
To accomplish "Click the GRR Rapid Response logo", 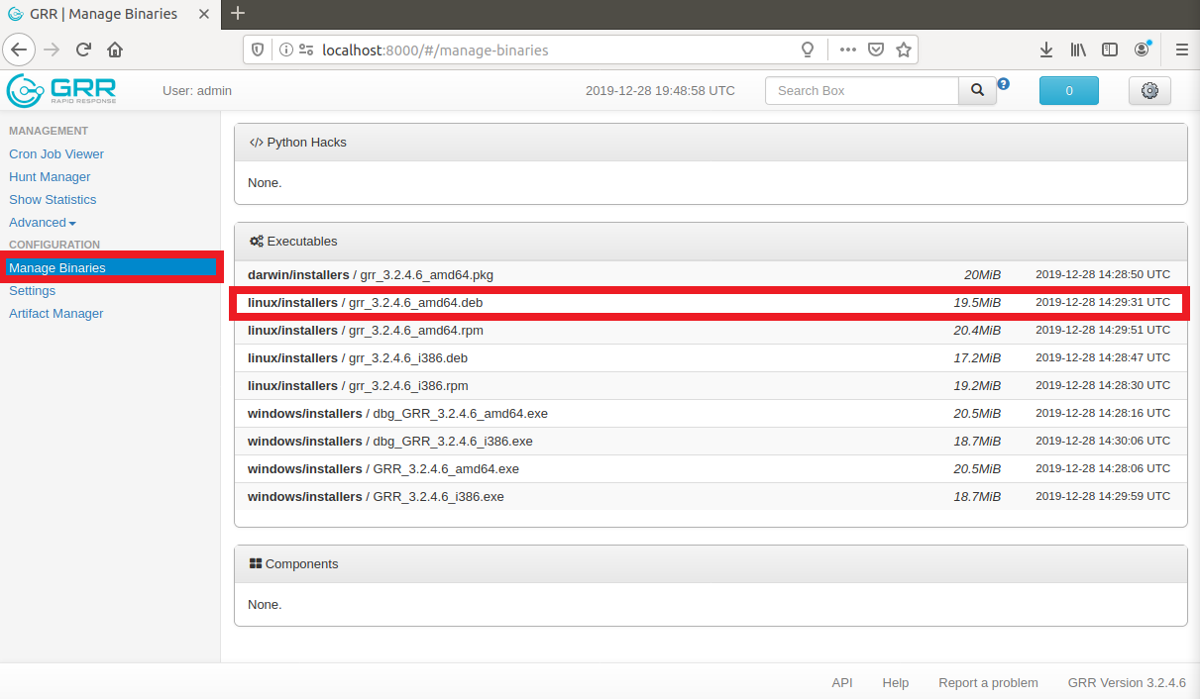I will point(61,90).
